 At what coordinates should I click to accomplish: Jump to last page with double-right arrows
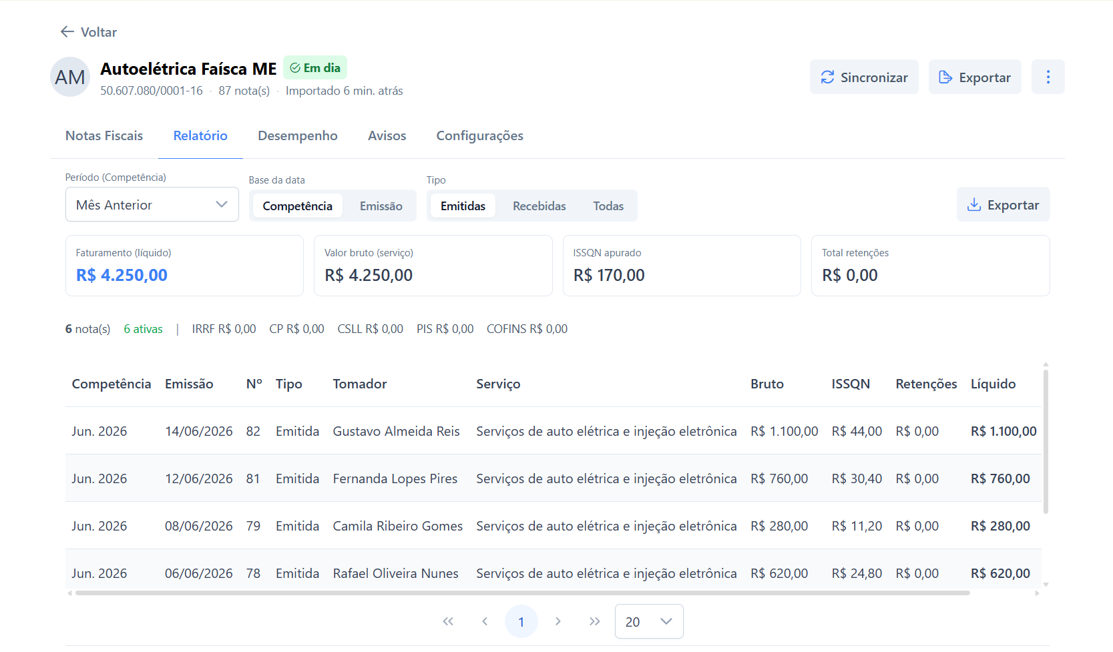pos(595,621)
